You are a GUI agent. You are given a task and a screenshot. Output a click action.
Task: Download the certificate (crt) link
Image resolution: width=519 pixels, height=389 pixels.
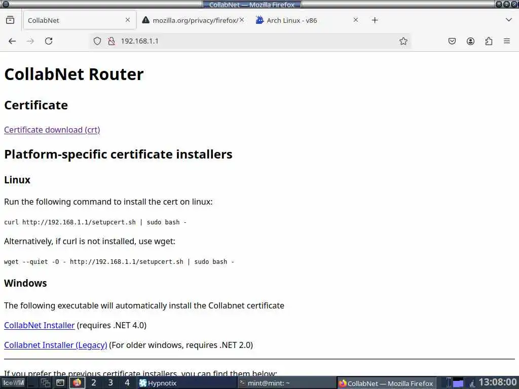pos(52,130)
